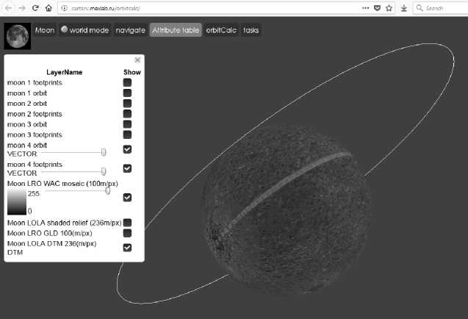
Task: Show moon 2 orbit layer
Action: point(127,104)
